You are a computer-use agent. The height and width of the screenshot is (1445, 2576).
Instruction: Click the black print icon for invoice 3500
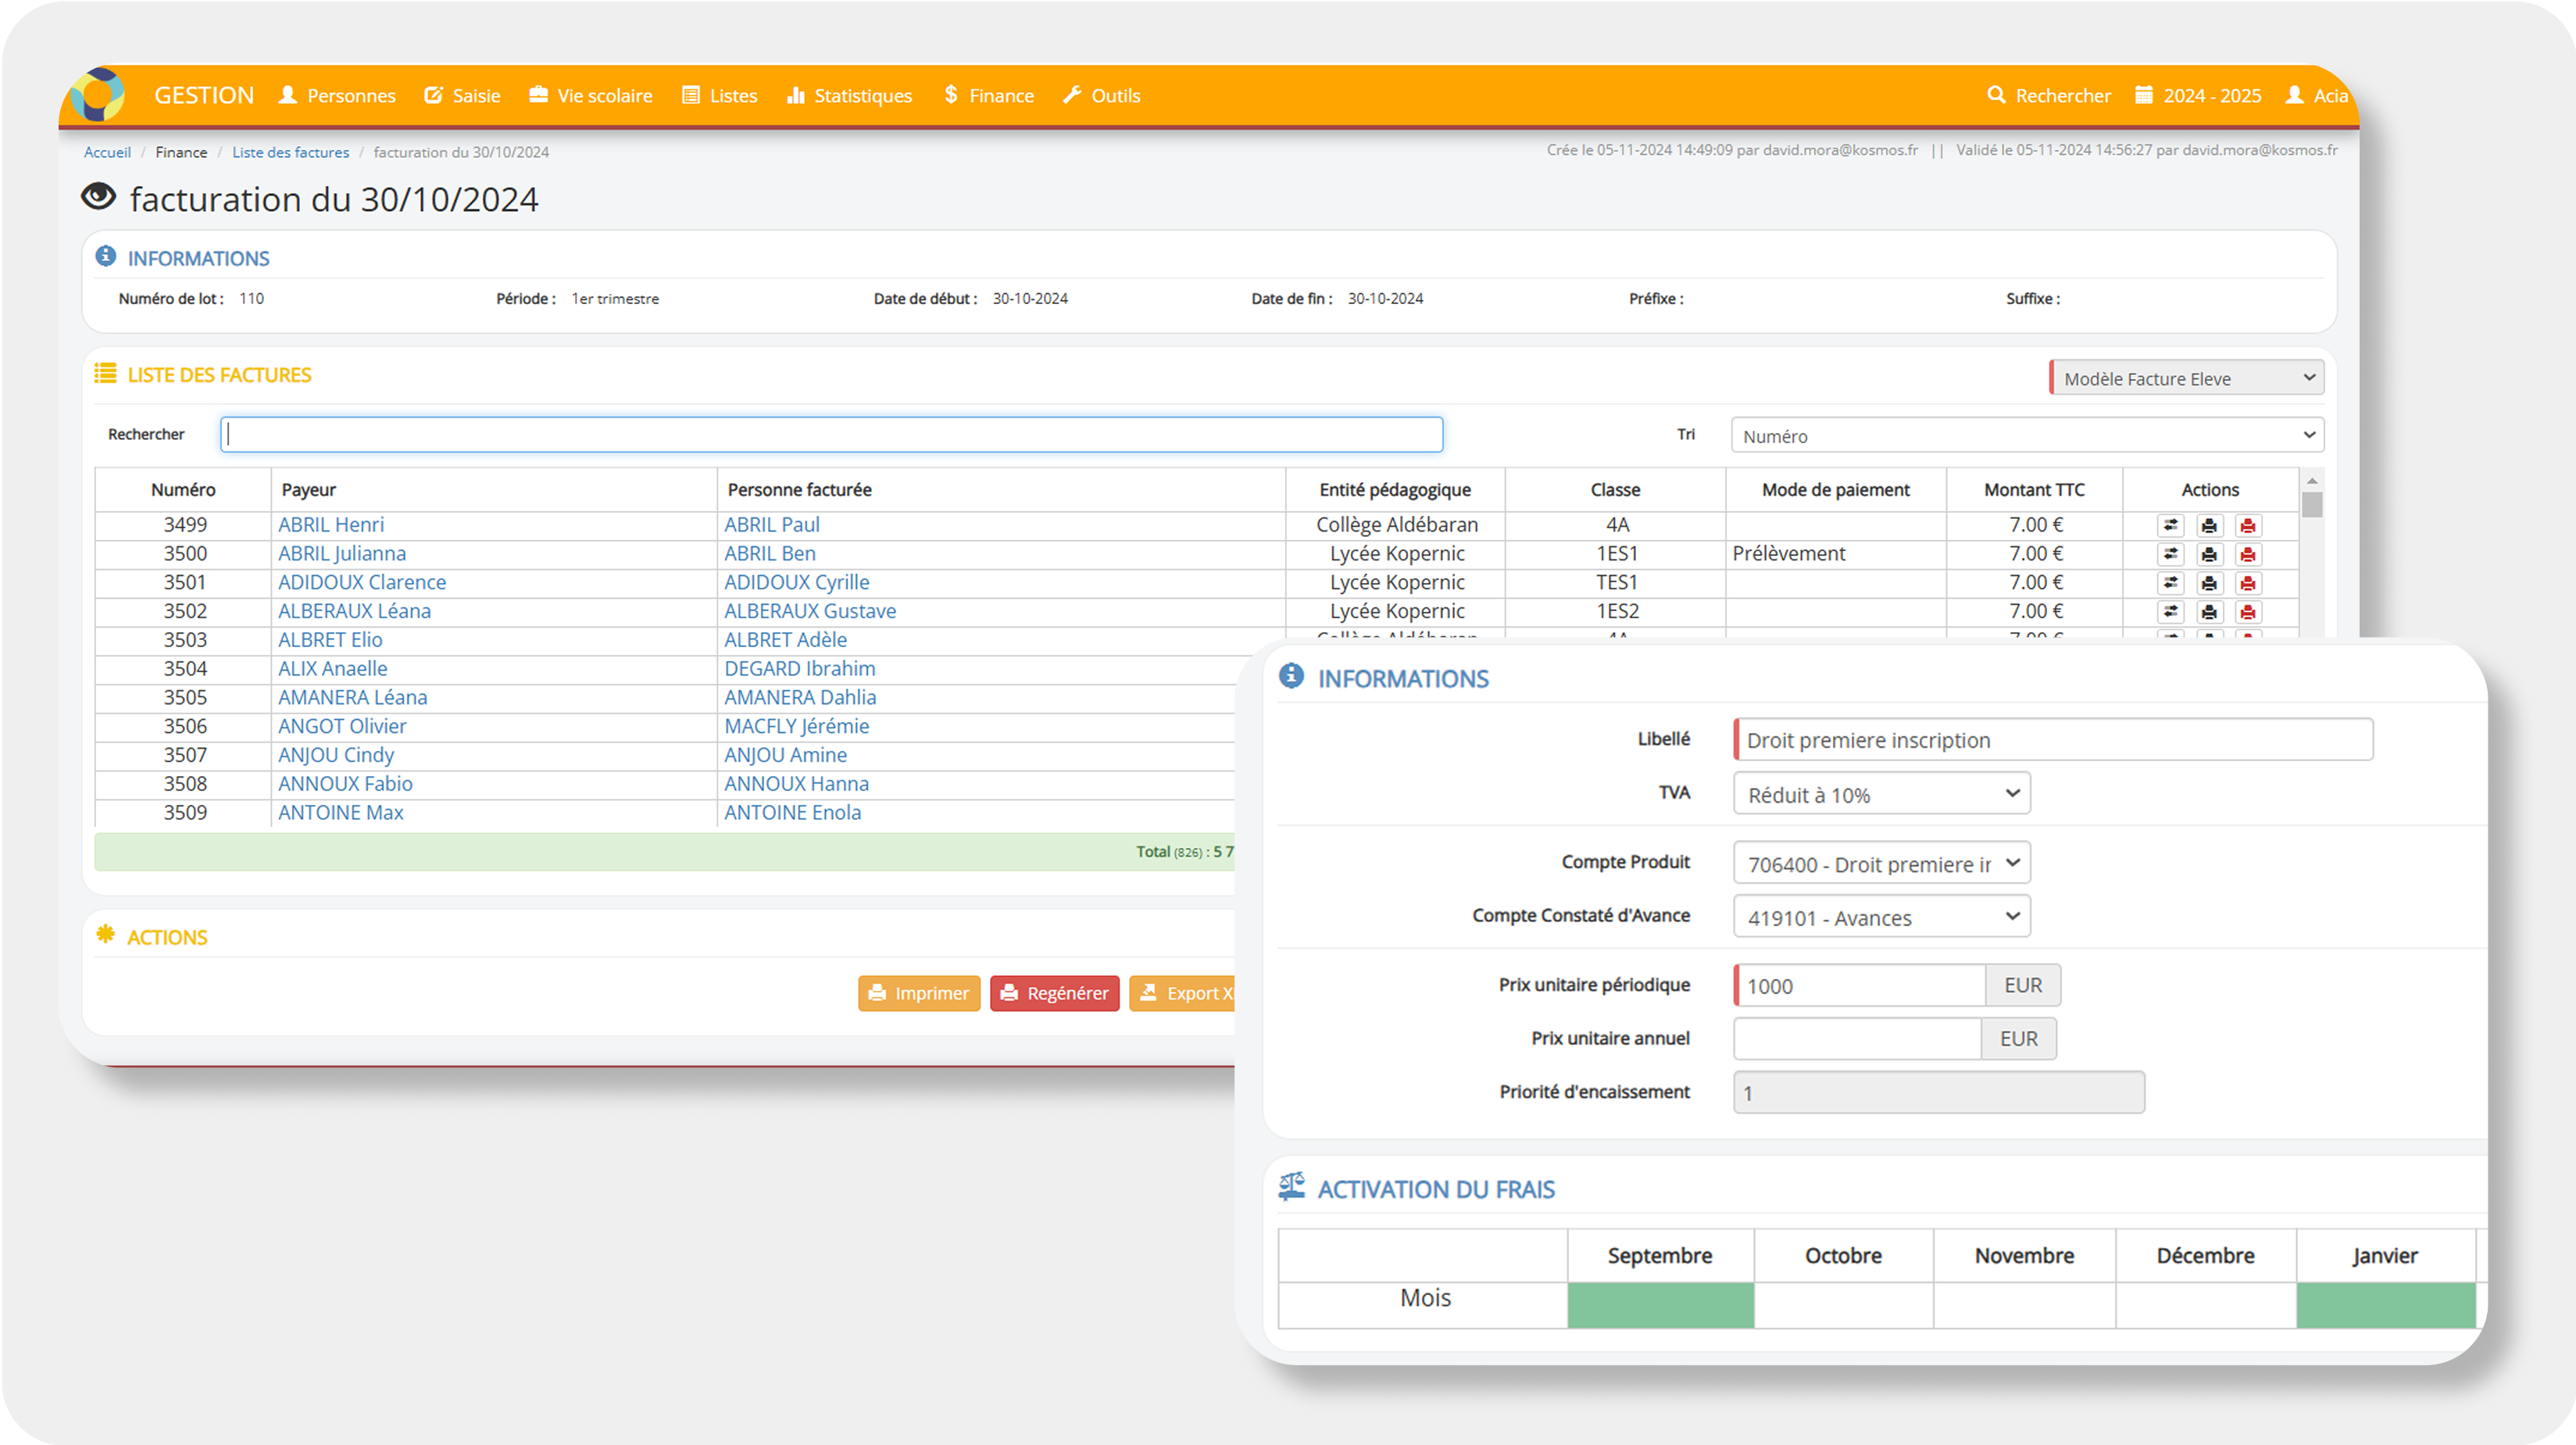click(x=2209, y=554)
